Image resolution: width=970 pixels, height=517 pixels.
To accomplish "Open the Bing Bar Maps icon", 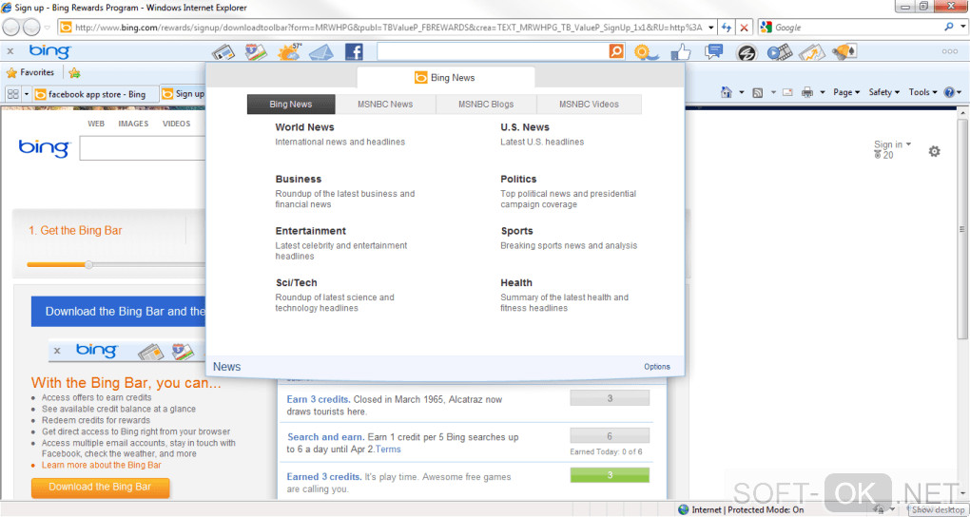I will tap(256, 52).
